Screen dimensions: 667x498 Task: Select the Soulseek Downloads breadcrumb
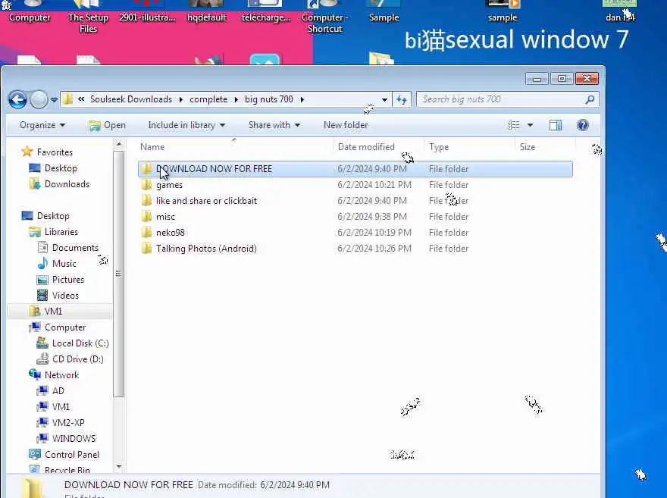[x=131, y=99]
